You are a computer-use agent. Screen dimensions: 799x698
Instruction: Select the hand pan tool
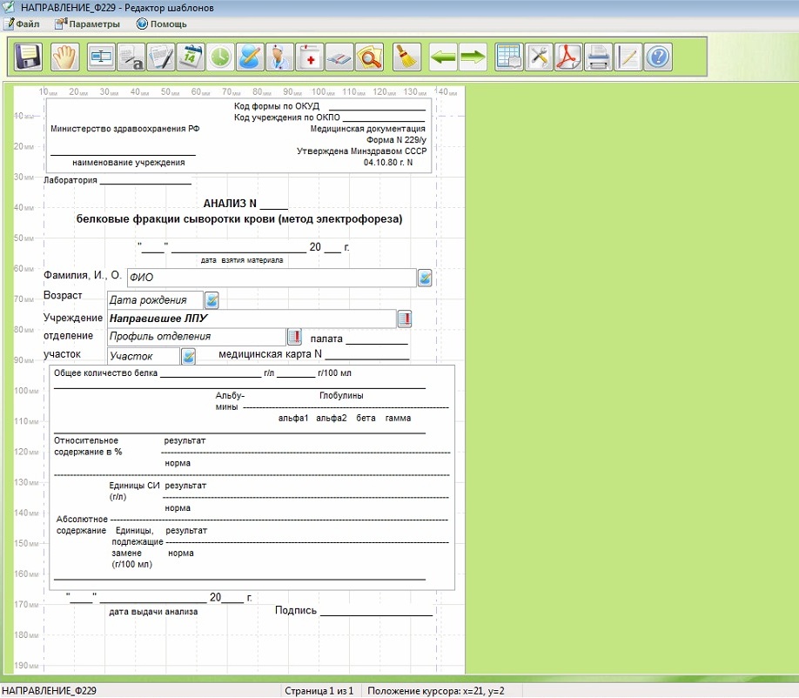click(64, 57)
